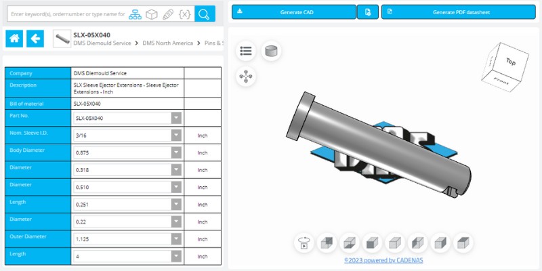Screen dimensions: 542x271
Task: Click Generate CAD button
Action: click(x=294, y=12)
